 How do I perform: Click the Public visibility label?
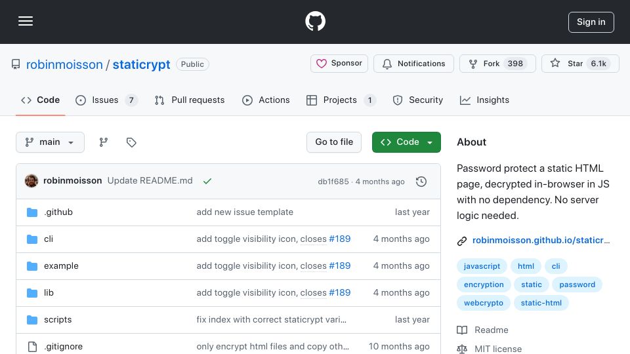click(x=192, y=64)
